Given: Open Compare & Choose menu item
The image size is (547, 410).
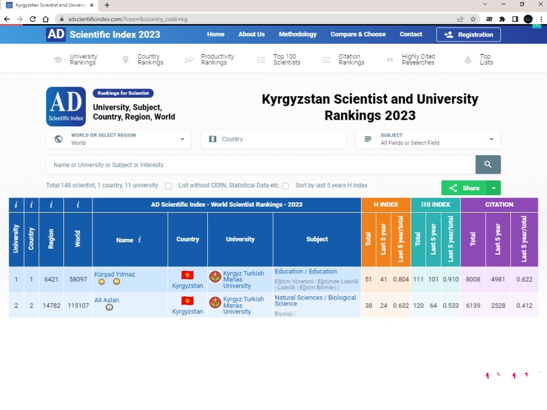Looking at the screenshot, I should pyautogui.click(x=358, y=34).
